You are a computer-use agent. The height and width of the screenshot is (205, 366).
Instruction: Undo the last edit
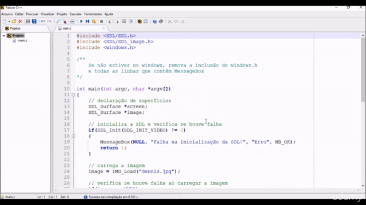43,22
